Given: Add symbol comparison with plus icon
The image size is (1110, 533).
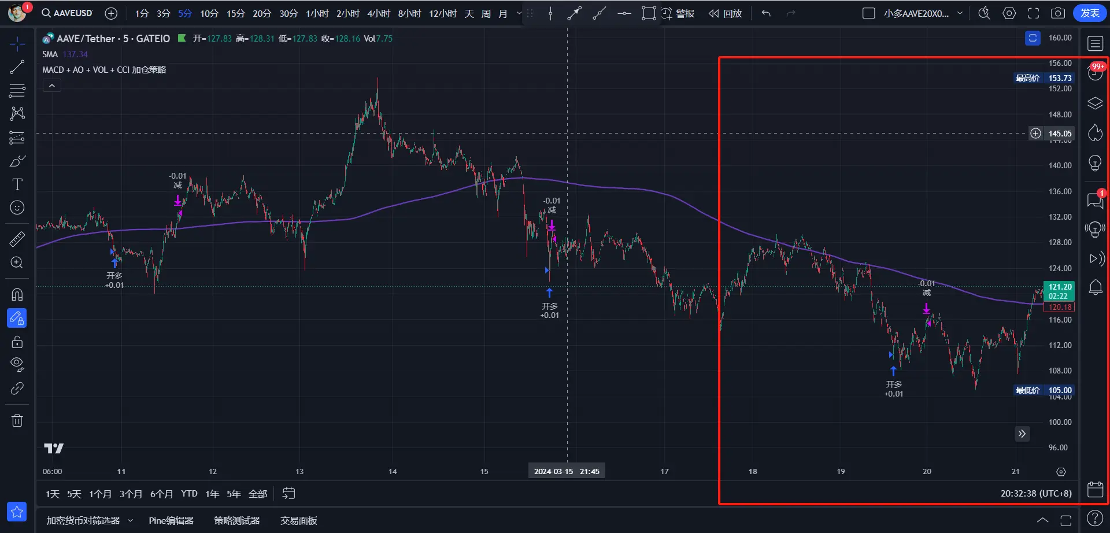Looking at the screenshot, I should (111, 13).
